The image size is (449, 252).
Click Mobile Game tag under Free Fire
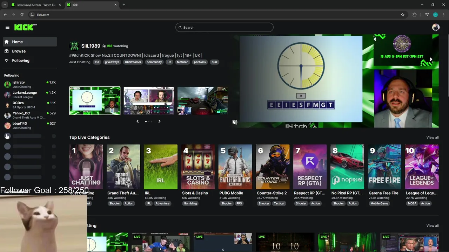[x=379, y=203]
